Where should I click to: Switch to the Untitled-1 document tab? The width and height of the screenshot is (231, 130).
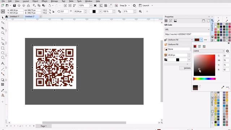(14, 17)
